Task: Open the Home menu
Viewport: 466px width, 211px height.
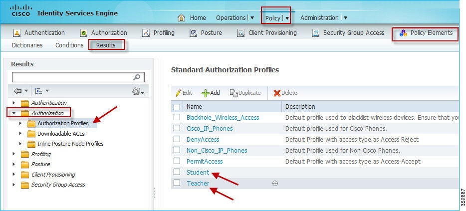Action: click(198, 18)
